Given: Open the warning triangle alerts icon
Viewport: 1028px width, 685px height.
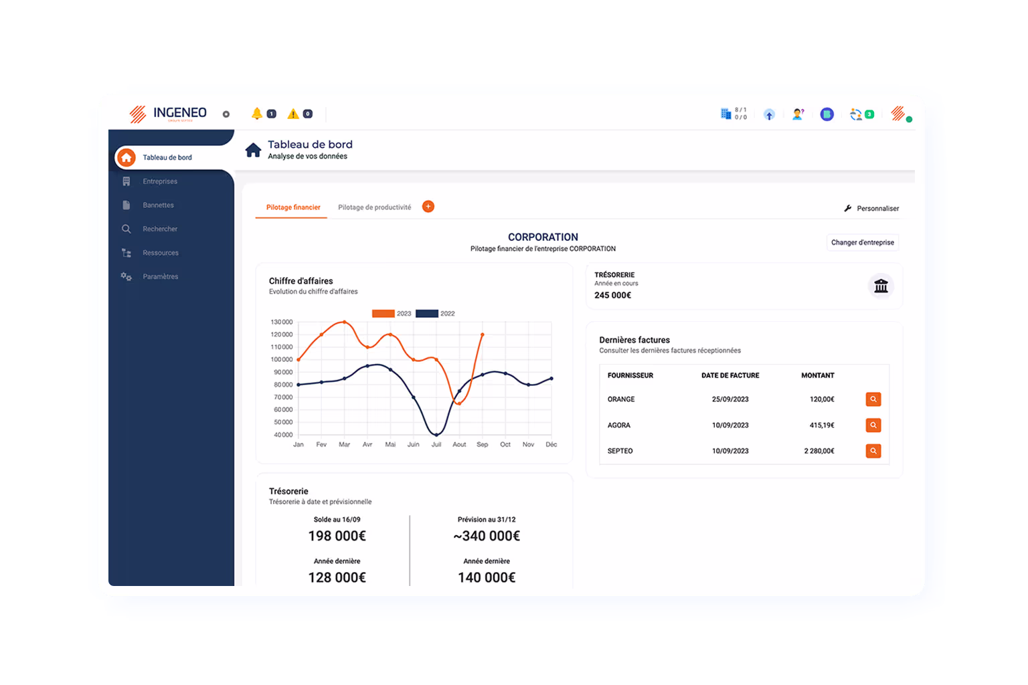Looking at the screenshot, I should (293, 114).
